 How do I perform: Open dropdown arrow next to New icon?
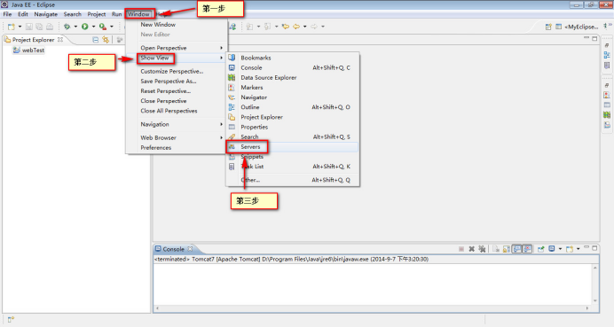20,27
